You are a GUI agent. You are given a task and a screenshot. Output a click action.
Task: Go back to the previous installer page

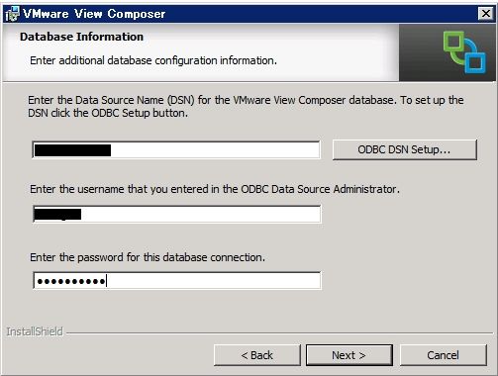pos(257,355)
